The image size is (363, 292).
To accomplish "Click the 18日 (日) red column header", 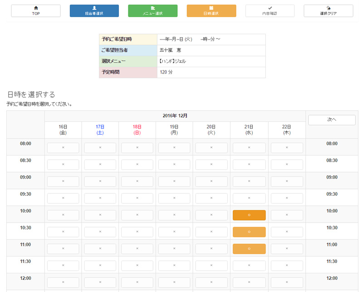I will coord(137,130).
